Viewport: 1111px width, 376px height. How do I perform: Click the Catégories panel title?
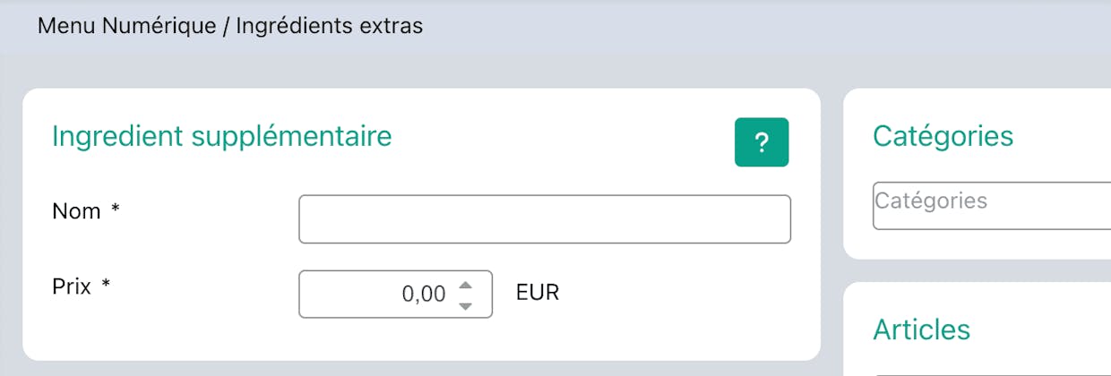(x=943, y=136)
